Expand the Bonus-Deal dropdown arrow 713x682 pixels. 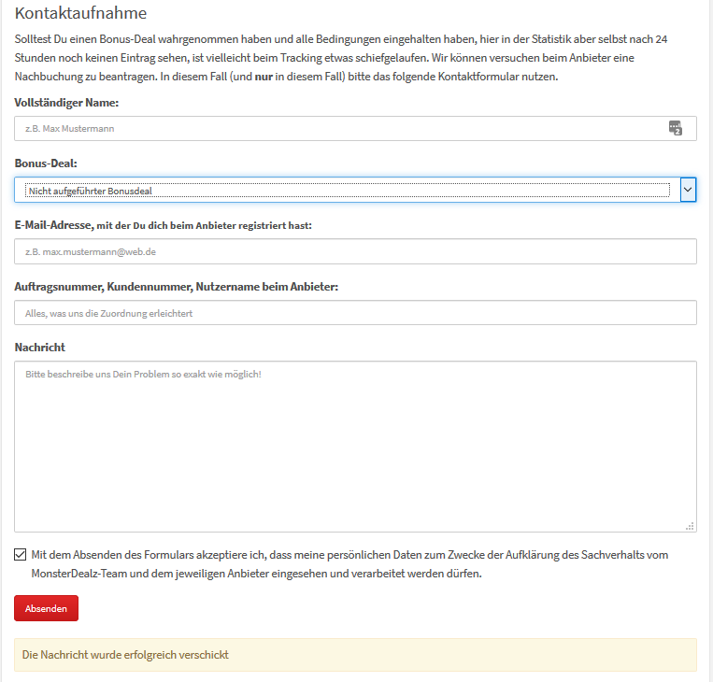pos(688,190)
